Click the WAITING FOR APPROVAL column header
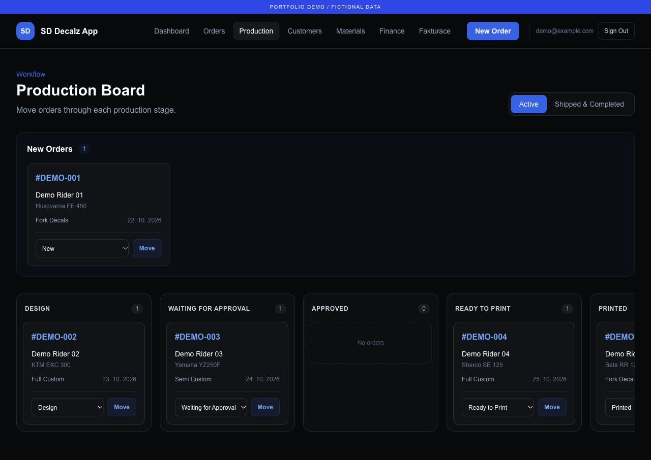 coord(209,309)
